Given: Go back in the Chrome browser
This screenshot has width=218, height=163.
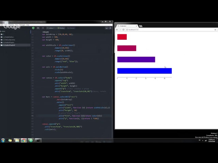Looking at the screenshot, I should pos(117,30).
